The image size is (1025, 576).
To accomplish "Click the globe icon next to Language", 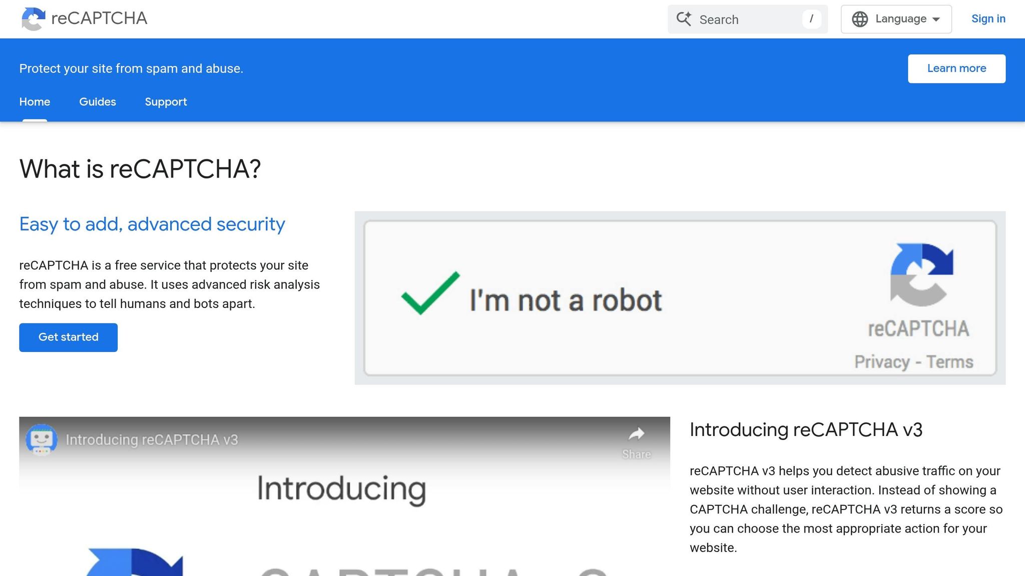I will coord(860,18).
